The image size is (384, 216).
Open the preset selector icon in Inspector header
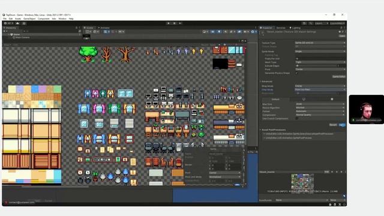[343, 32]
